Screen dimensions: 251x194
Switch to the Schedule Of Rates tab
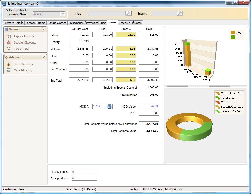coord(130,23)
